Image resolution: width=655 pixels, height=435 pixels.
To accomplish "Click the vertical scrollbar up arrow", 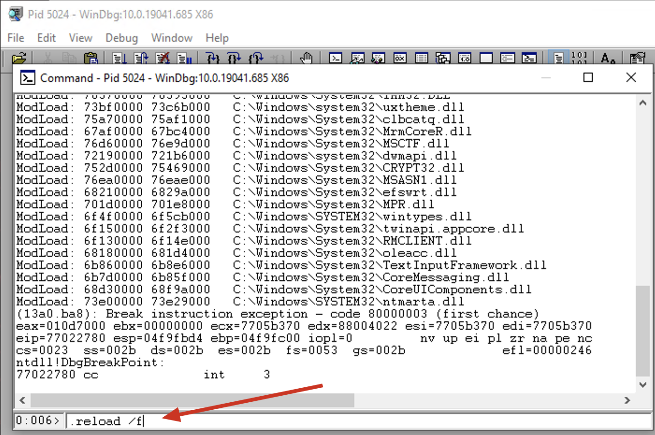I will coord(643,103).
